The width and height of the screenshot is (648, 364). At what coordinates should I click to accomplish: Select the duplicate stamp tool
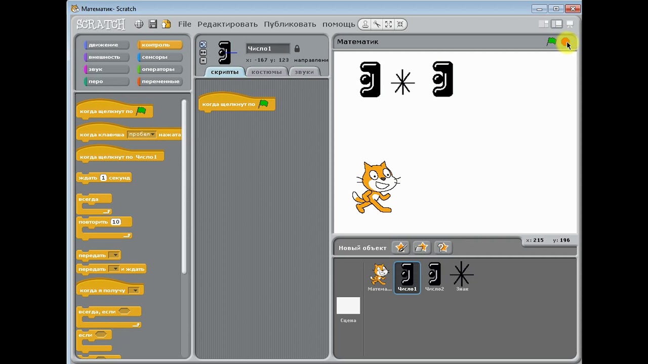tap(365, 24)
